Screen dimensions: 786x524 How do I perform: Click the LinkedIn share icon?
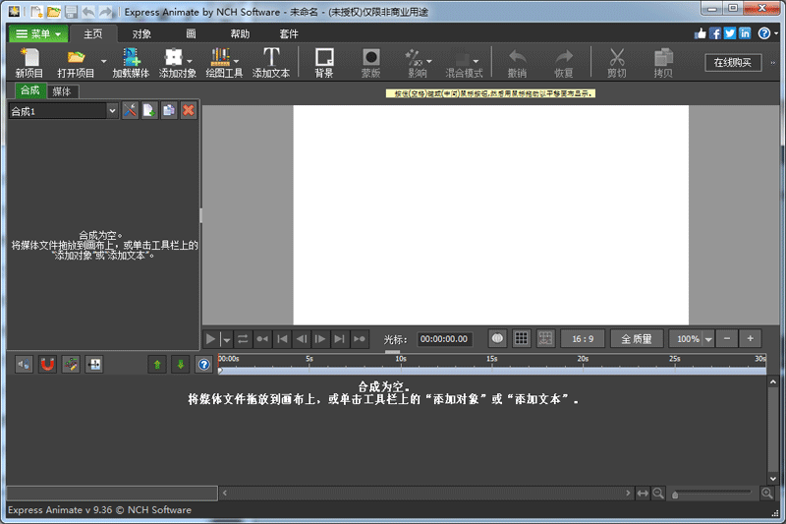click(745, 33)
